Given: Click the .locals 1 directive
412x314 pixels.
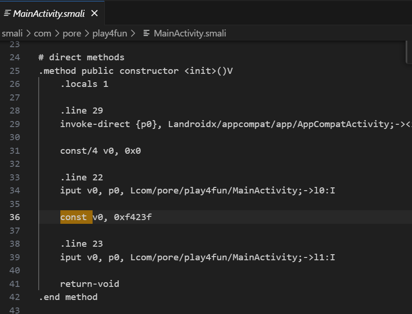Looking at the screenshot, I should point(84,85).
